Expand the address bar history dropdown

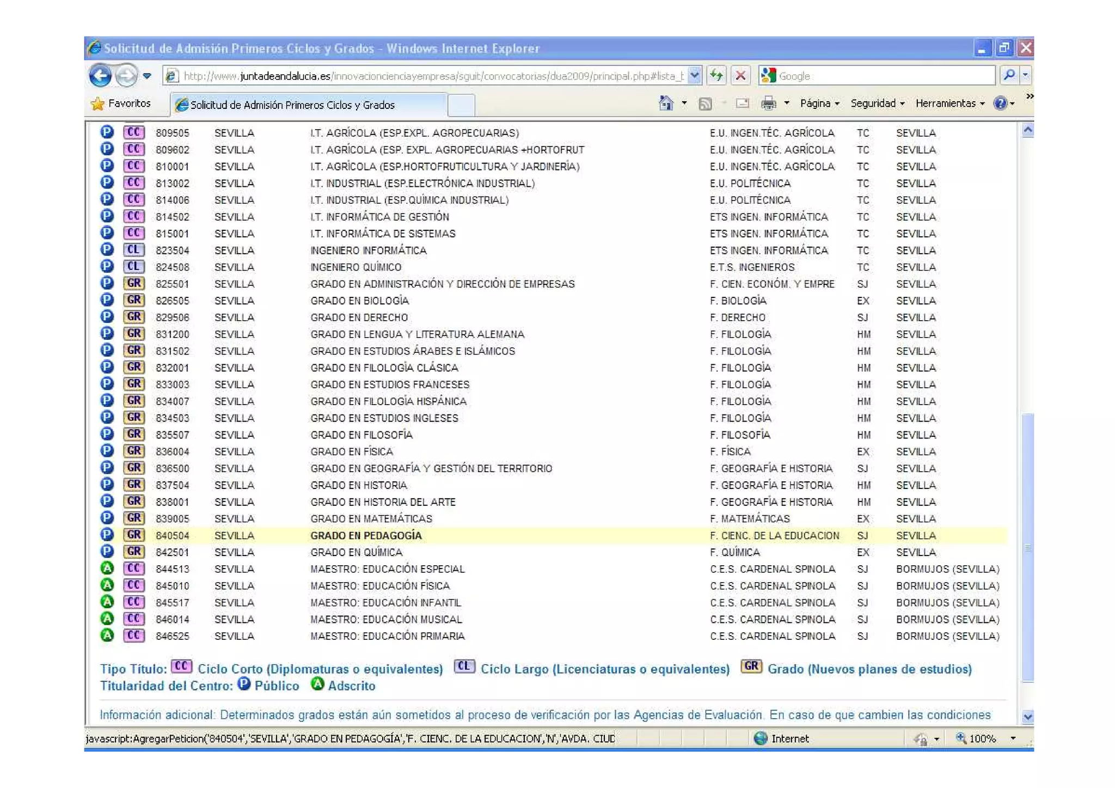pos(694,76)
